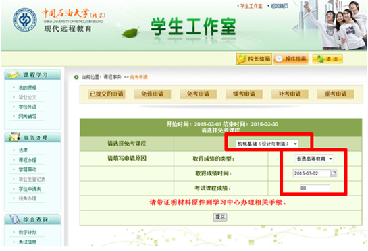Image resolution: width=368 pixels, height=251 pixels.
Task: Click 课程学习 section header icon
Action: click(x=13, y=75)
